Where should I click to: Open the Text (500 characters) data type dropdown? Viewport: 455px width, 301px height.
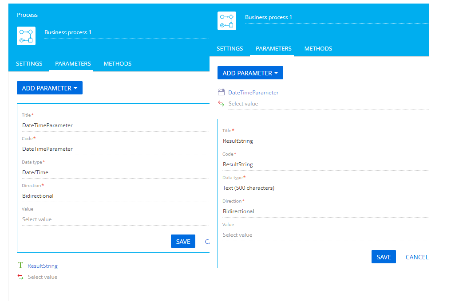(x=325, y=188)
